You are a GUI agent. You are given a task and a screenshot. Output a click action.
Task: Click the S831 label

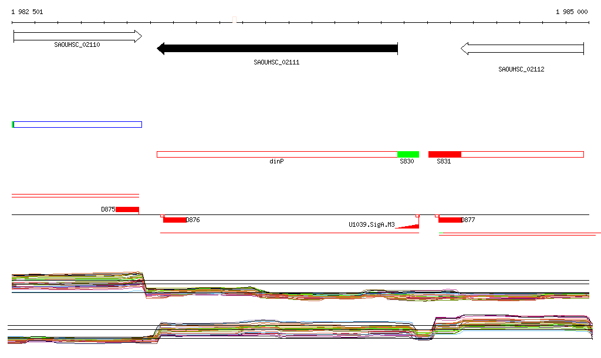click(x=444, y=161)
